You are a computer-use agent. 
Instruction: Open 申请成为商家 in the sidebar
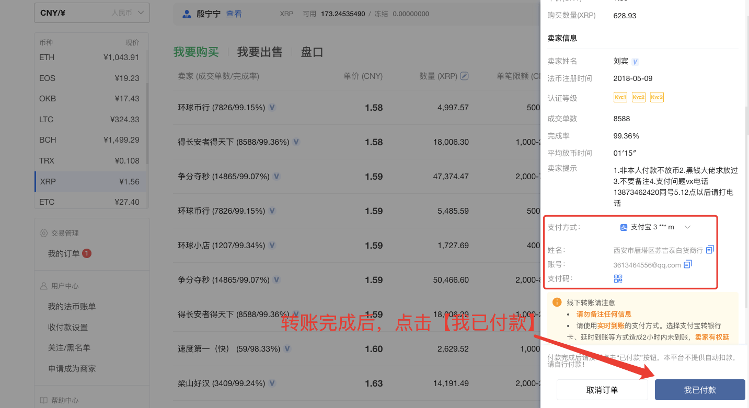72,369
